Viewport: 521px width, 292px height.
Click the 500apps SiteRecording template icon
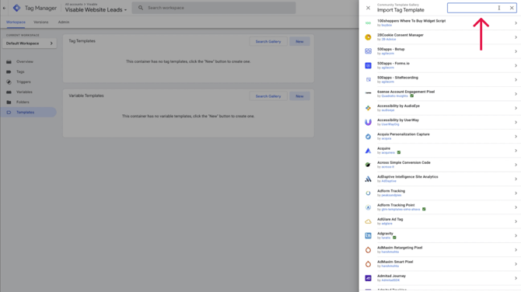coord(368,80)
